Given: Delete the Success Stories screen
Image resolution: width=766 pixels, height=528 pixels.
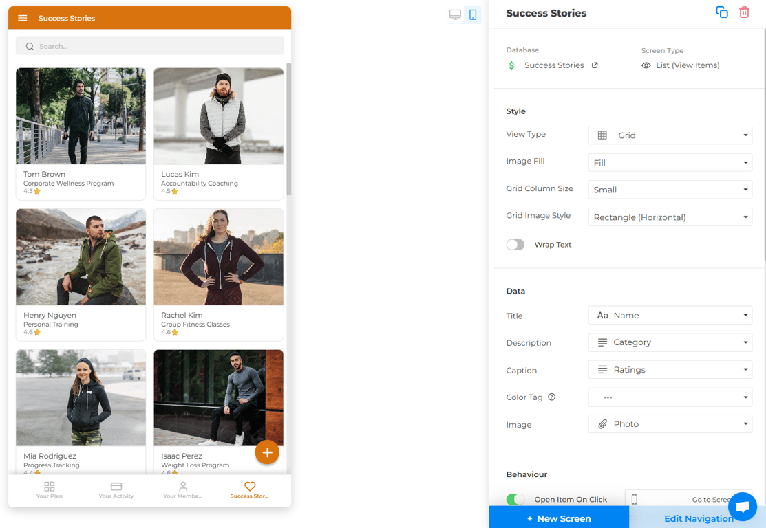Looking at the screenshot, I should point(744,12).
